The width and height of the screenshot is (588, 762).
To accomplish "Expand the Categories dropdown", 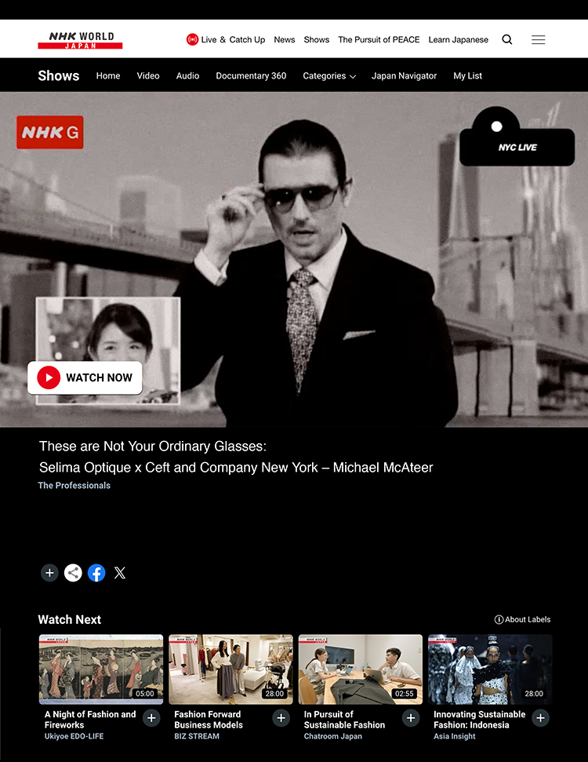I will 329,76.
